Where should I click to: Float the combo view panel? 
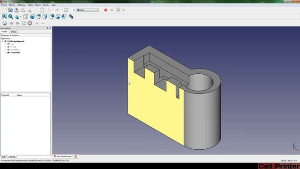pyautogui.click(x=48, y=28)
